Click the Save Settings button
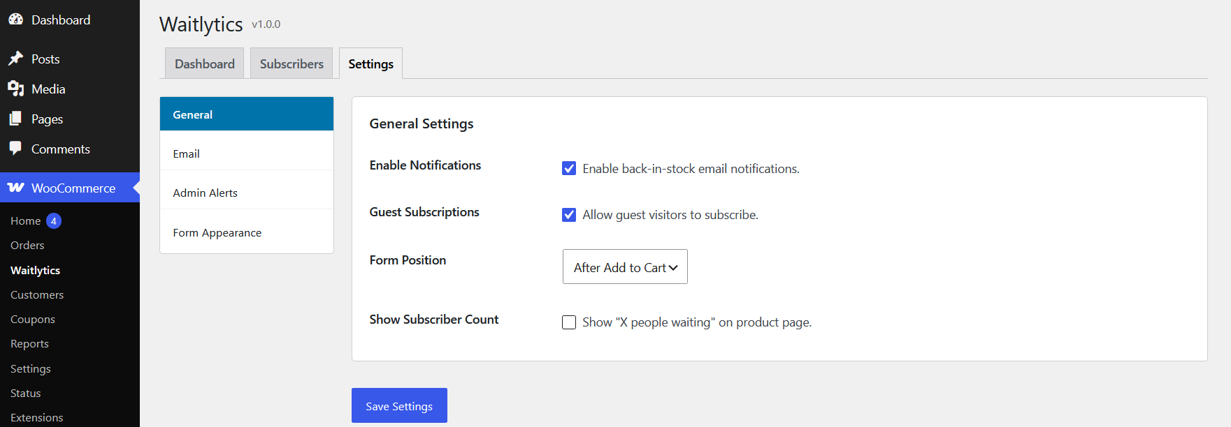The height and width of the screenshot is (427, 1231). tap(399, 405)
